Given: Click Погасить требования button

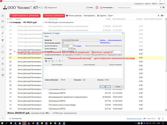Looking at the screenshot, I should (54, 16).
